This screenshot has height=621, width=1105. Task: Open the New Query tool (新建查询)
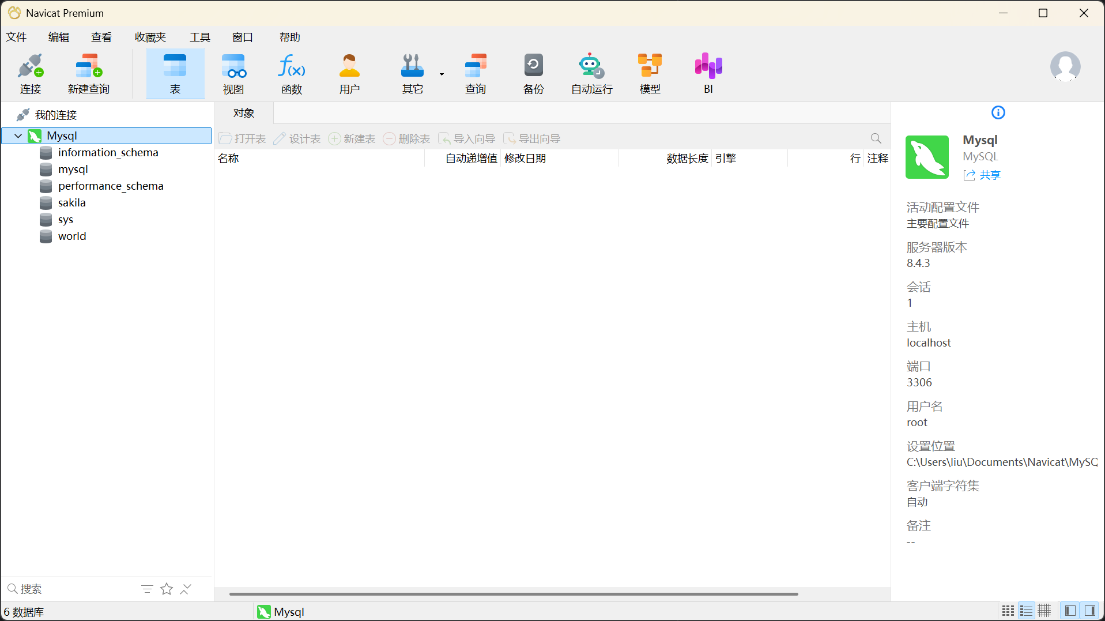click(x=88, y=73)
